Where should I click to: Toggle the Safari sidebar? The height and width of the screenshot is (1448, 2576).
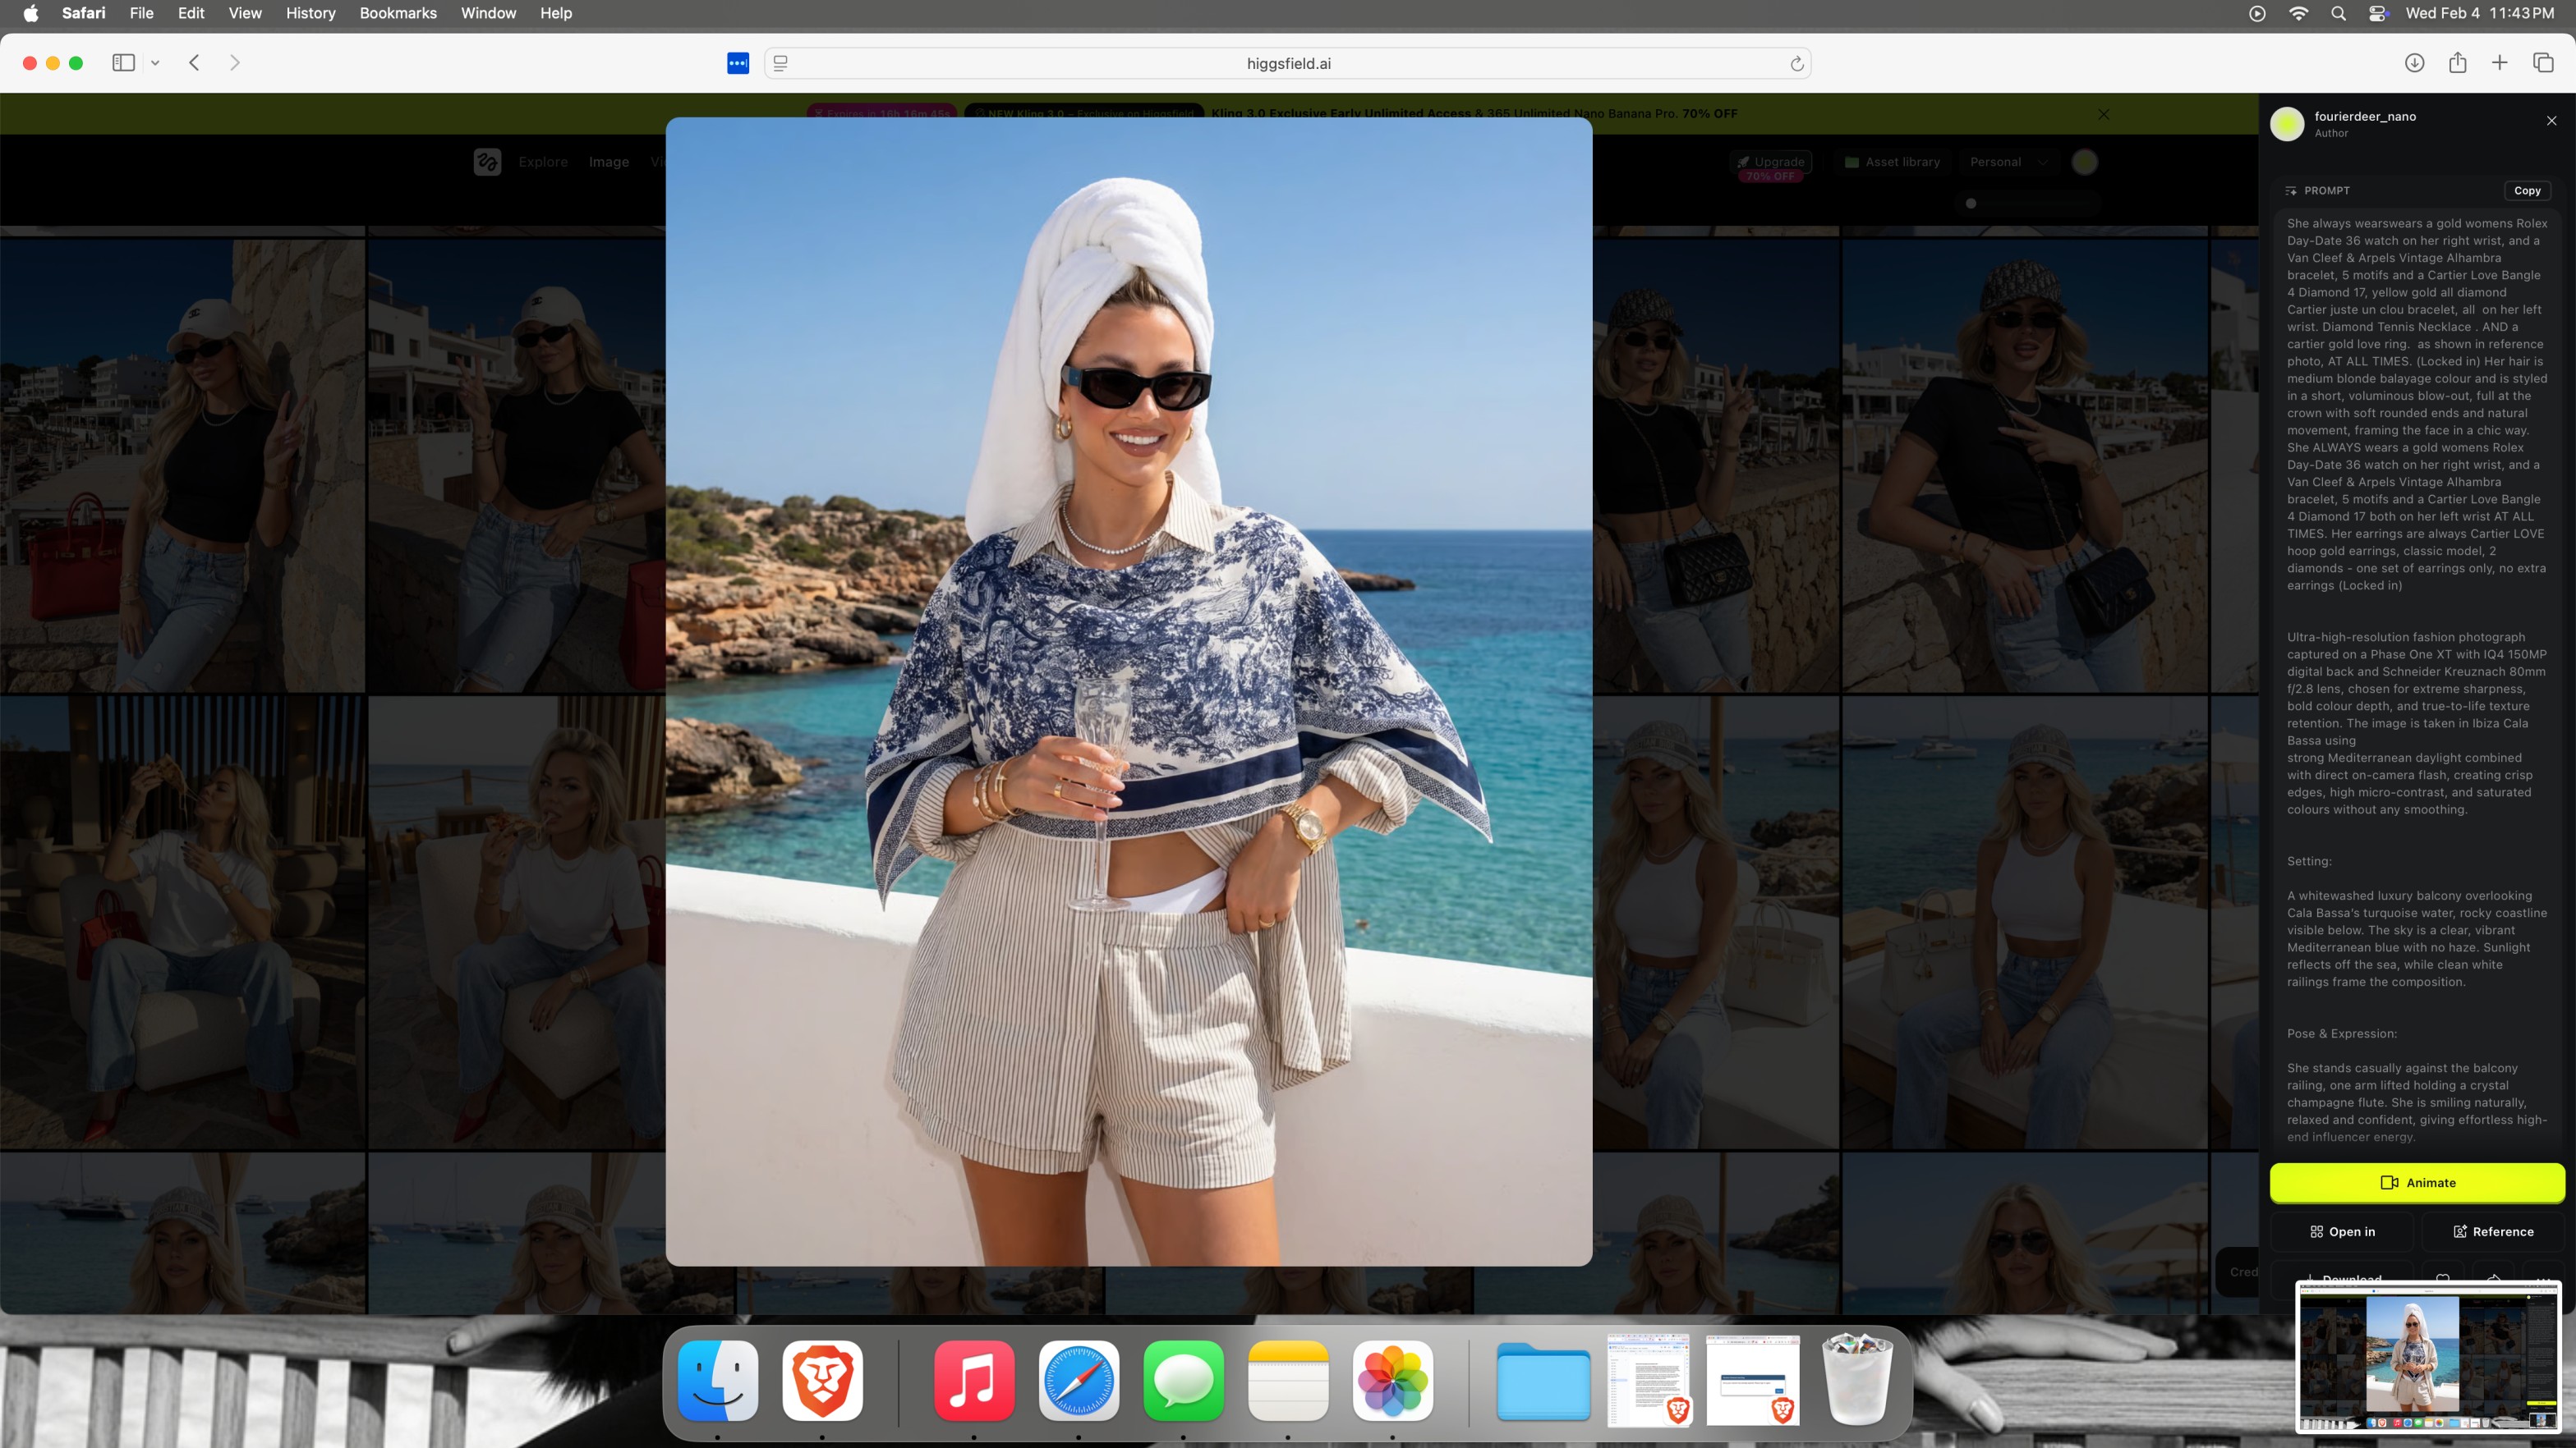click(123, 63)
